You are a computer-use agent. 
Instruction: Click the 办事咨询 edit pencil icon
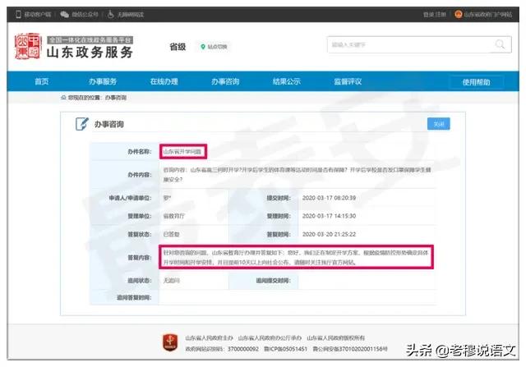[x=81, y=124]
